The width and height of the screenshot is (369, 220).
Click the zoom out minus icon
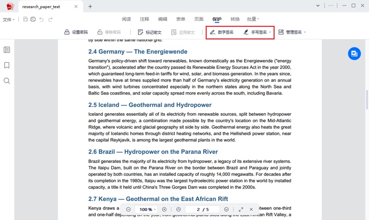[128, 209]
